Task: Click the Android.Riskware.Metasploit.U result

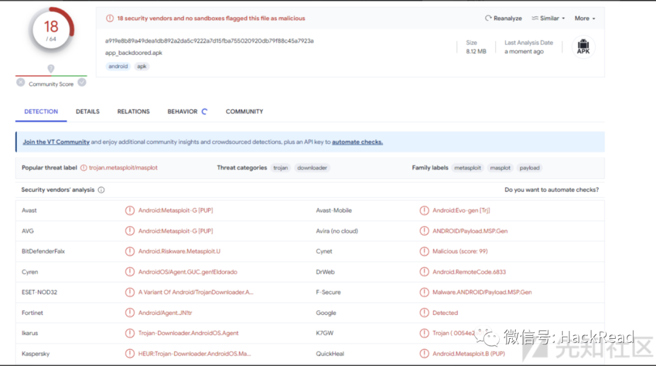Action: point(179,251)
